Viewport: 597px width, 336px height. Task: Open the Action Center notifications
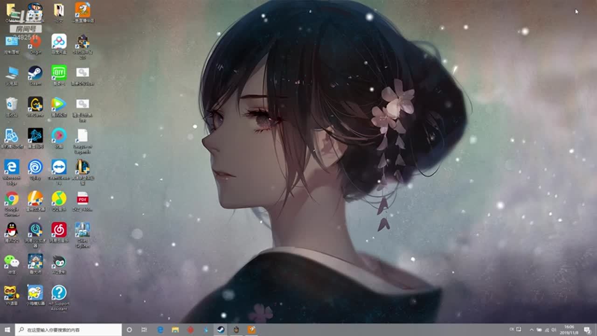[x=587, y=330]
